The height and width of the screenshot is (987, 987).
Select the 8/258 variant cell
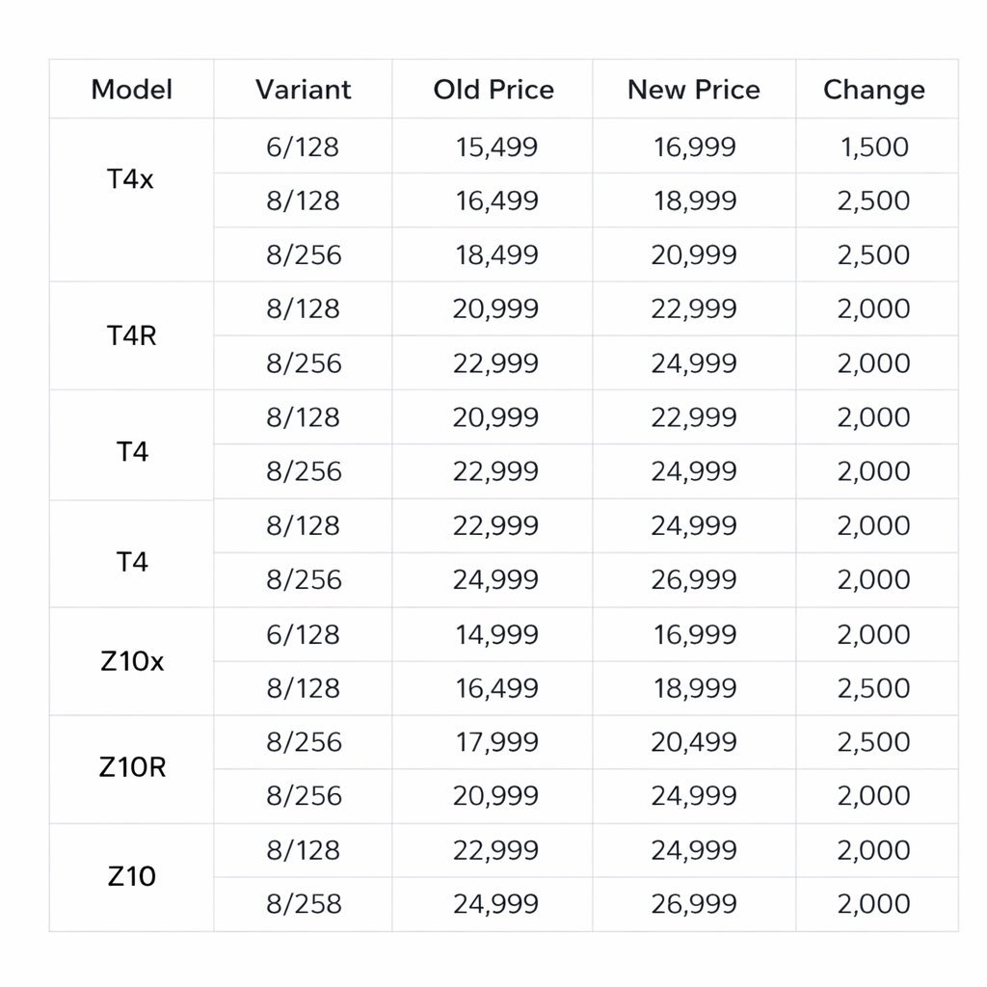click(x=304, y=904)
